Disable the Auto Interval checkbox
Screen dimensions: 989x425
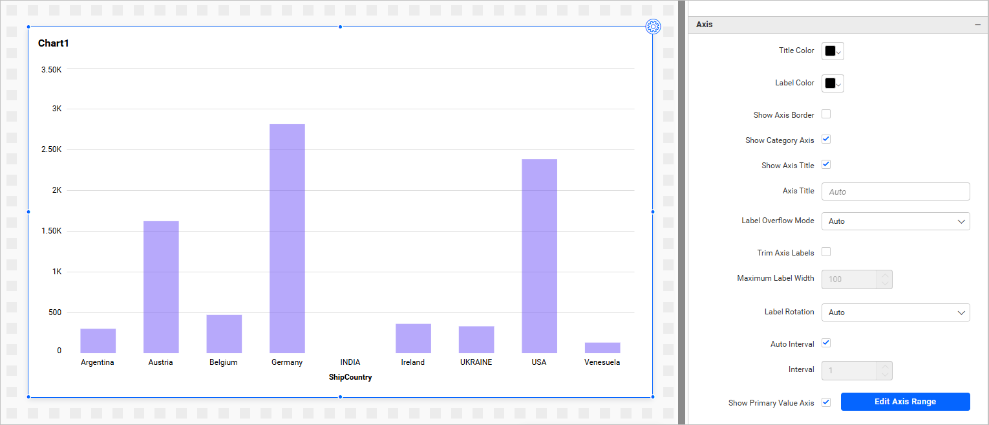[826, 343]
